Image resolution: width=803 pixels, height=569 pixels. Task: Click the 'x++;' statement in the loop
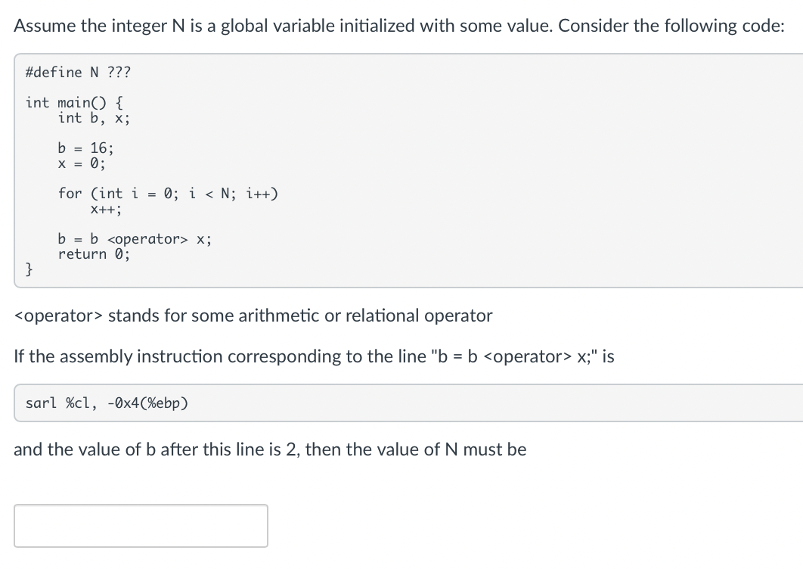(106, 209)
